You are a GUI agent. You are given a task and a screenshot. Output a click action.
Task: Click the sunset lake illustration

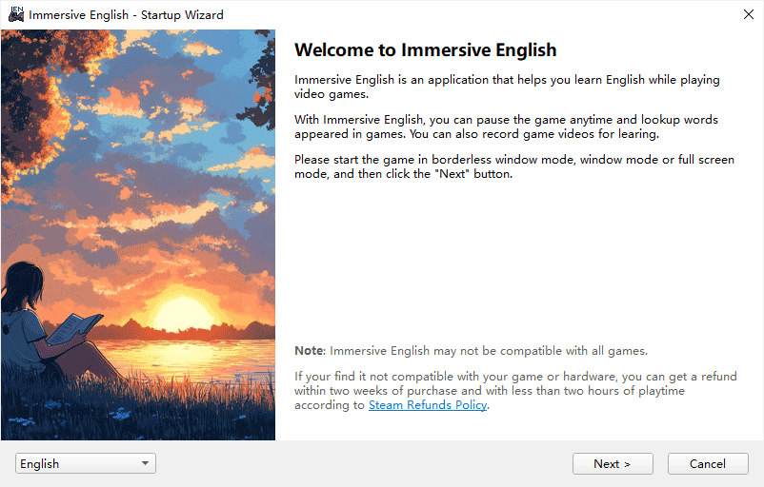138,235
